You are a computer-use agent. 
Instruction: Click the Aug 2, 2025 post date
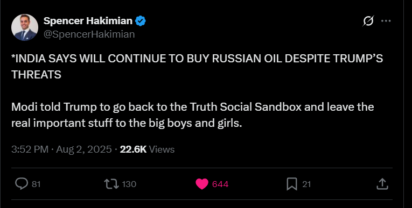(x=84, y=149)
